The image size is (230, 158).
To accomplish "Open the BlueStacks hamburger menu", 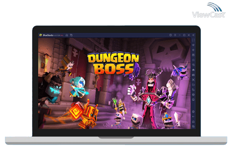I will tap(175, 35).
